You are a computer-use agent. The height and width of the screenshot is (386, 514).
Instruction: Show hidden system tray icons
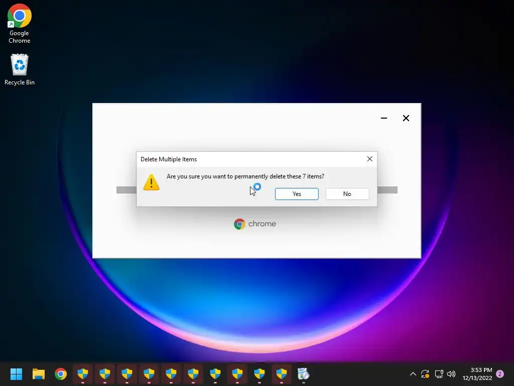point(413,374)
